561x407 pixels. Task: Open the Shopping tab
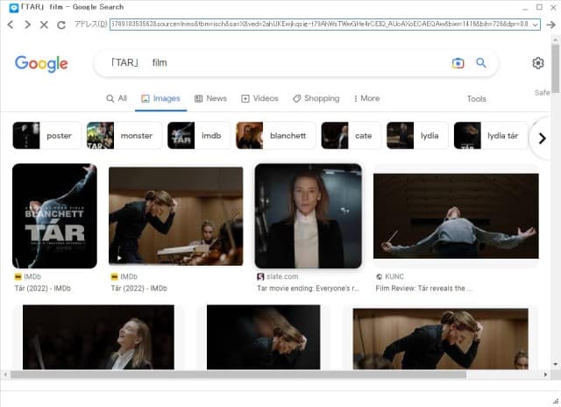(x=316, y=98)
